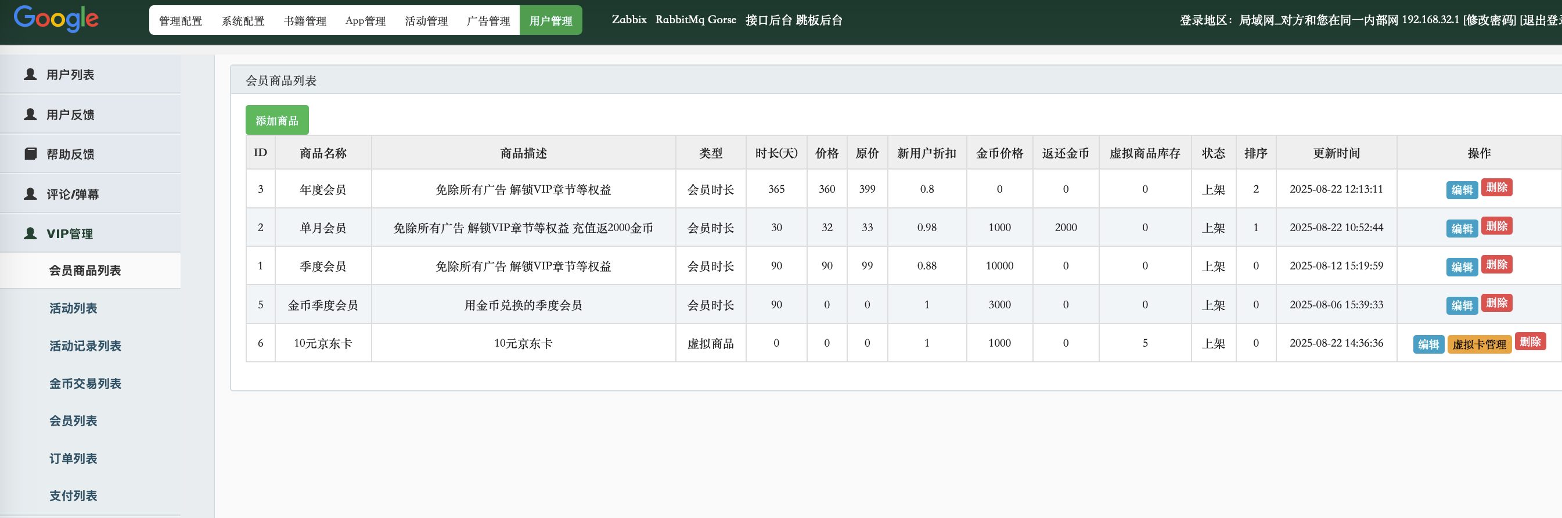The width and height of the screenshot is (1562, 518).
Task: Click the Google logo
Action: click(x=56, y=19)
